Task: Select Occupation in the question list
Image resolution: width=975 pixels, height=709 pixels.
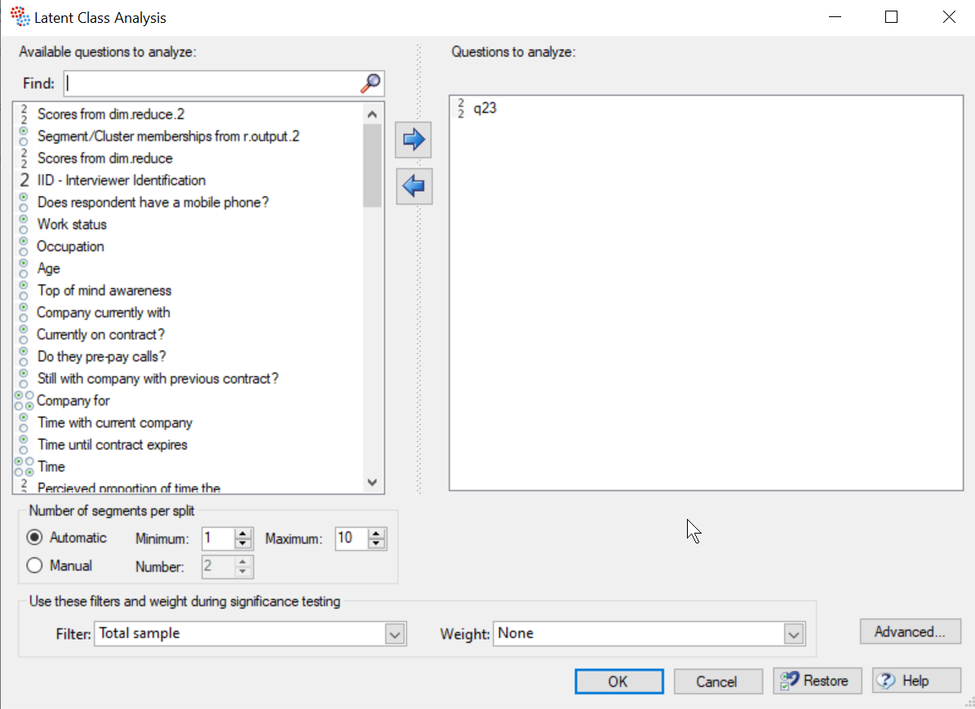Action: [70, 246]
